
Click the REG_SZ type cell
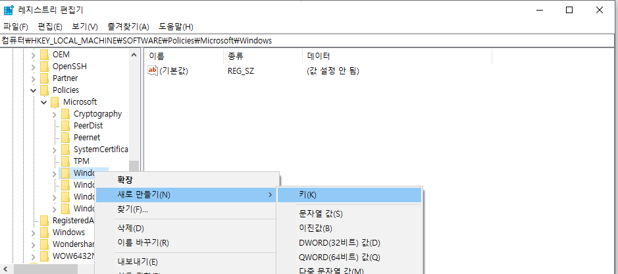pyautogui.click(x=241, y=71)
